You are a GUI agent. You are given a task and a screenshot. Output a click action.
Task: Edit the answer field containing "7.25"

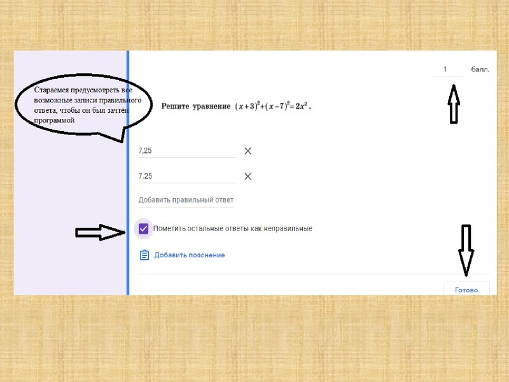tap(186, 176)
